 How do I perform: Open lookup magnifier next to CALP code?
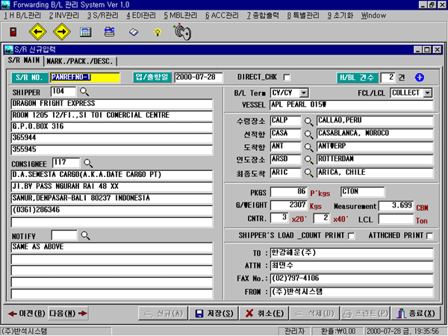click(308, 122)
